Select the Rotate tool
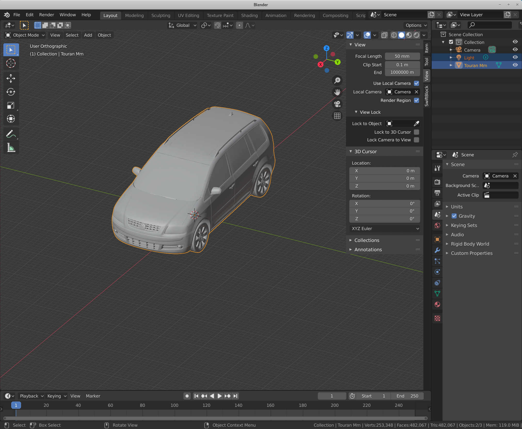Viewport: 522px width, 429px height. [x=11, y=92]
